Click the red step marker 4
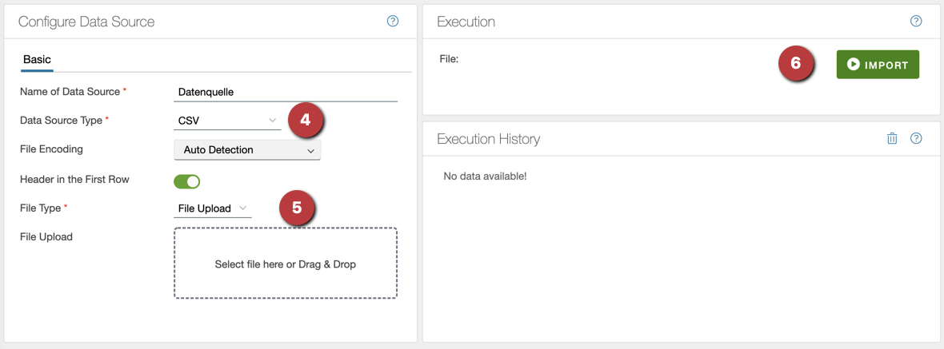 tap(305, 120)
